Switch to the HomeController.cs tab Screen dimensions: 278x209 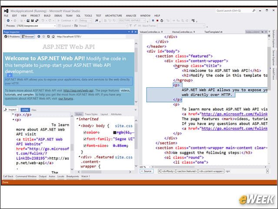(x=182, y=32)
